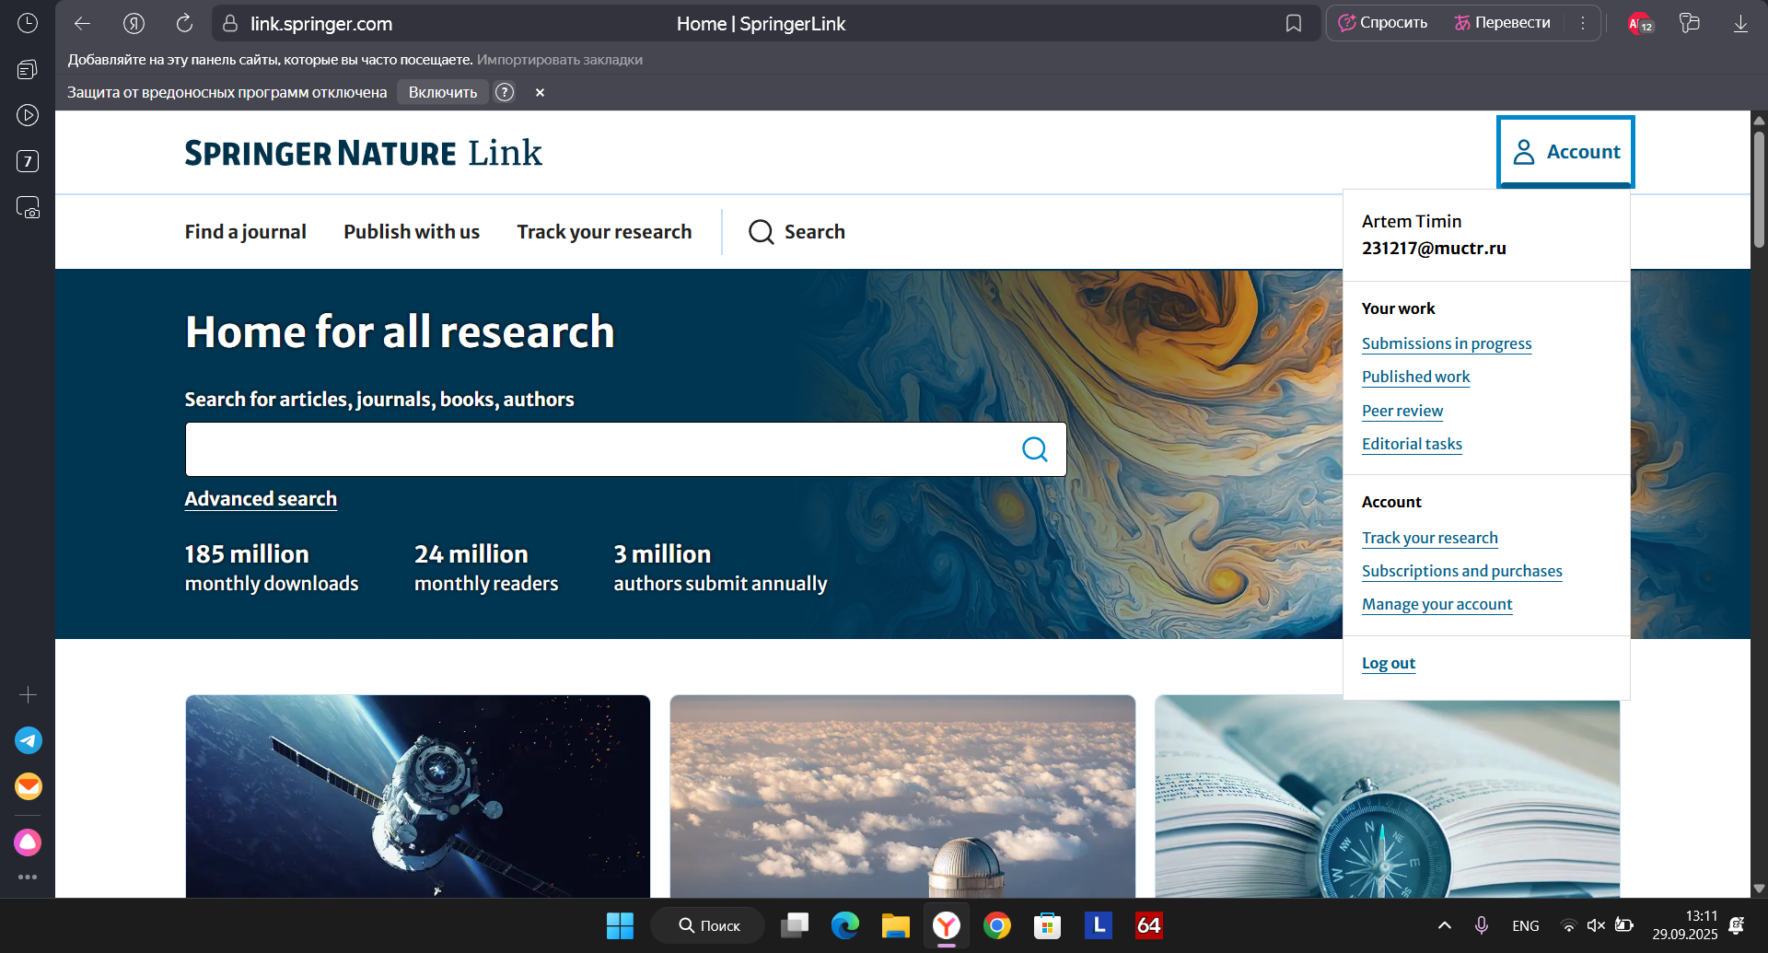Click the Alice assistant icon in sidebar
1768x953 pixels.
click(x=28, y=843)
